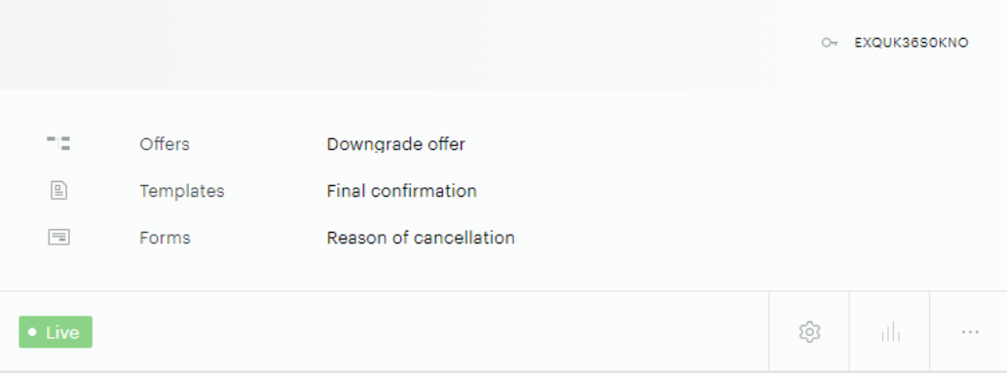Open the Reason of cancellation form
1007x373 pixels.
[x=421, y=238]
